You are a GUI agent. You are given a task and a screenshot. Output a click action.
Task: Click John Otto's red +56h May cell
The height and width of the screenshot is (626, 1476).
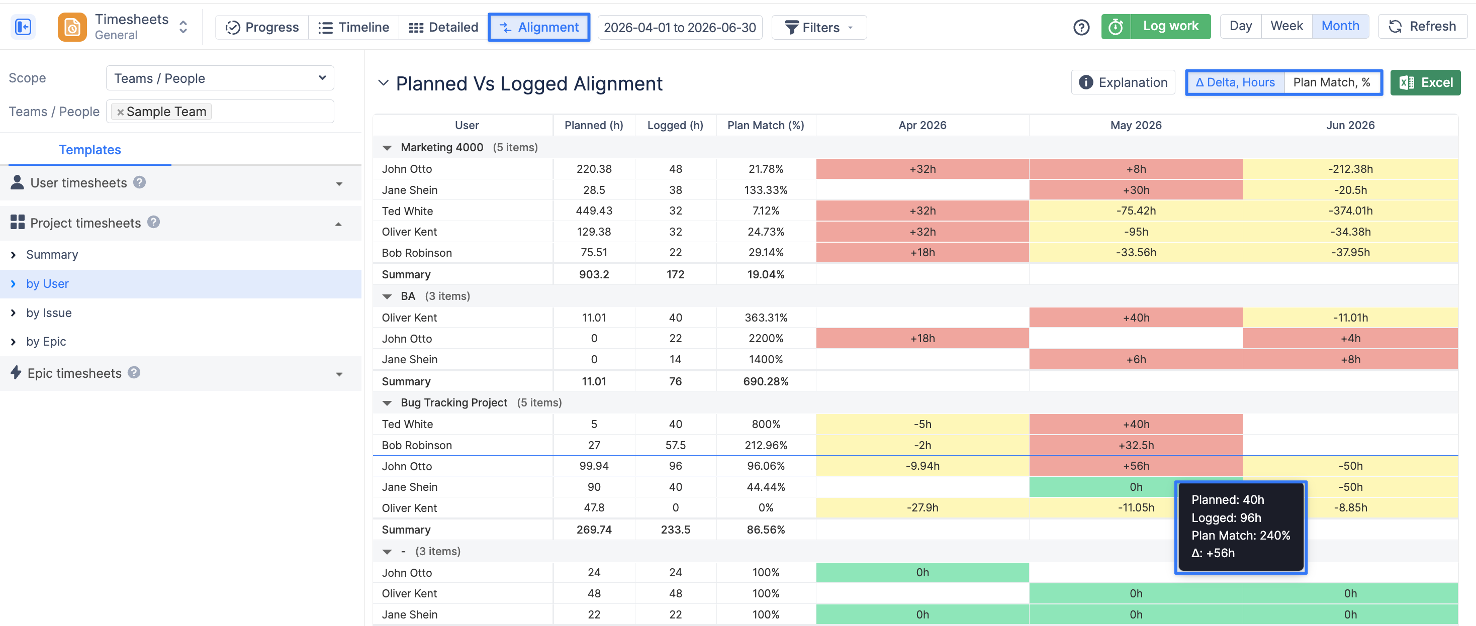[x=1135, y=466]
